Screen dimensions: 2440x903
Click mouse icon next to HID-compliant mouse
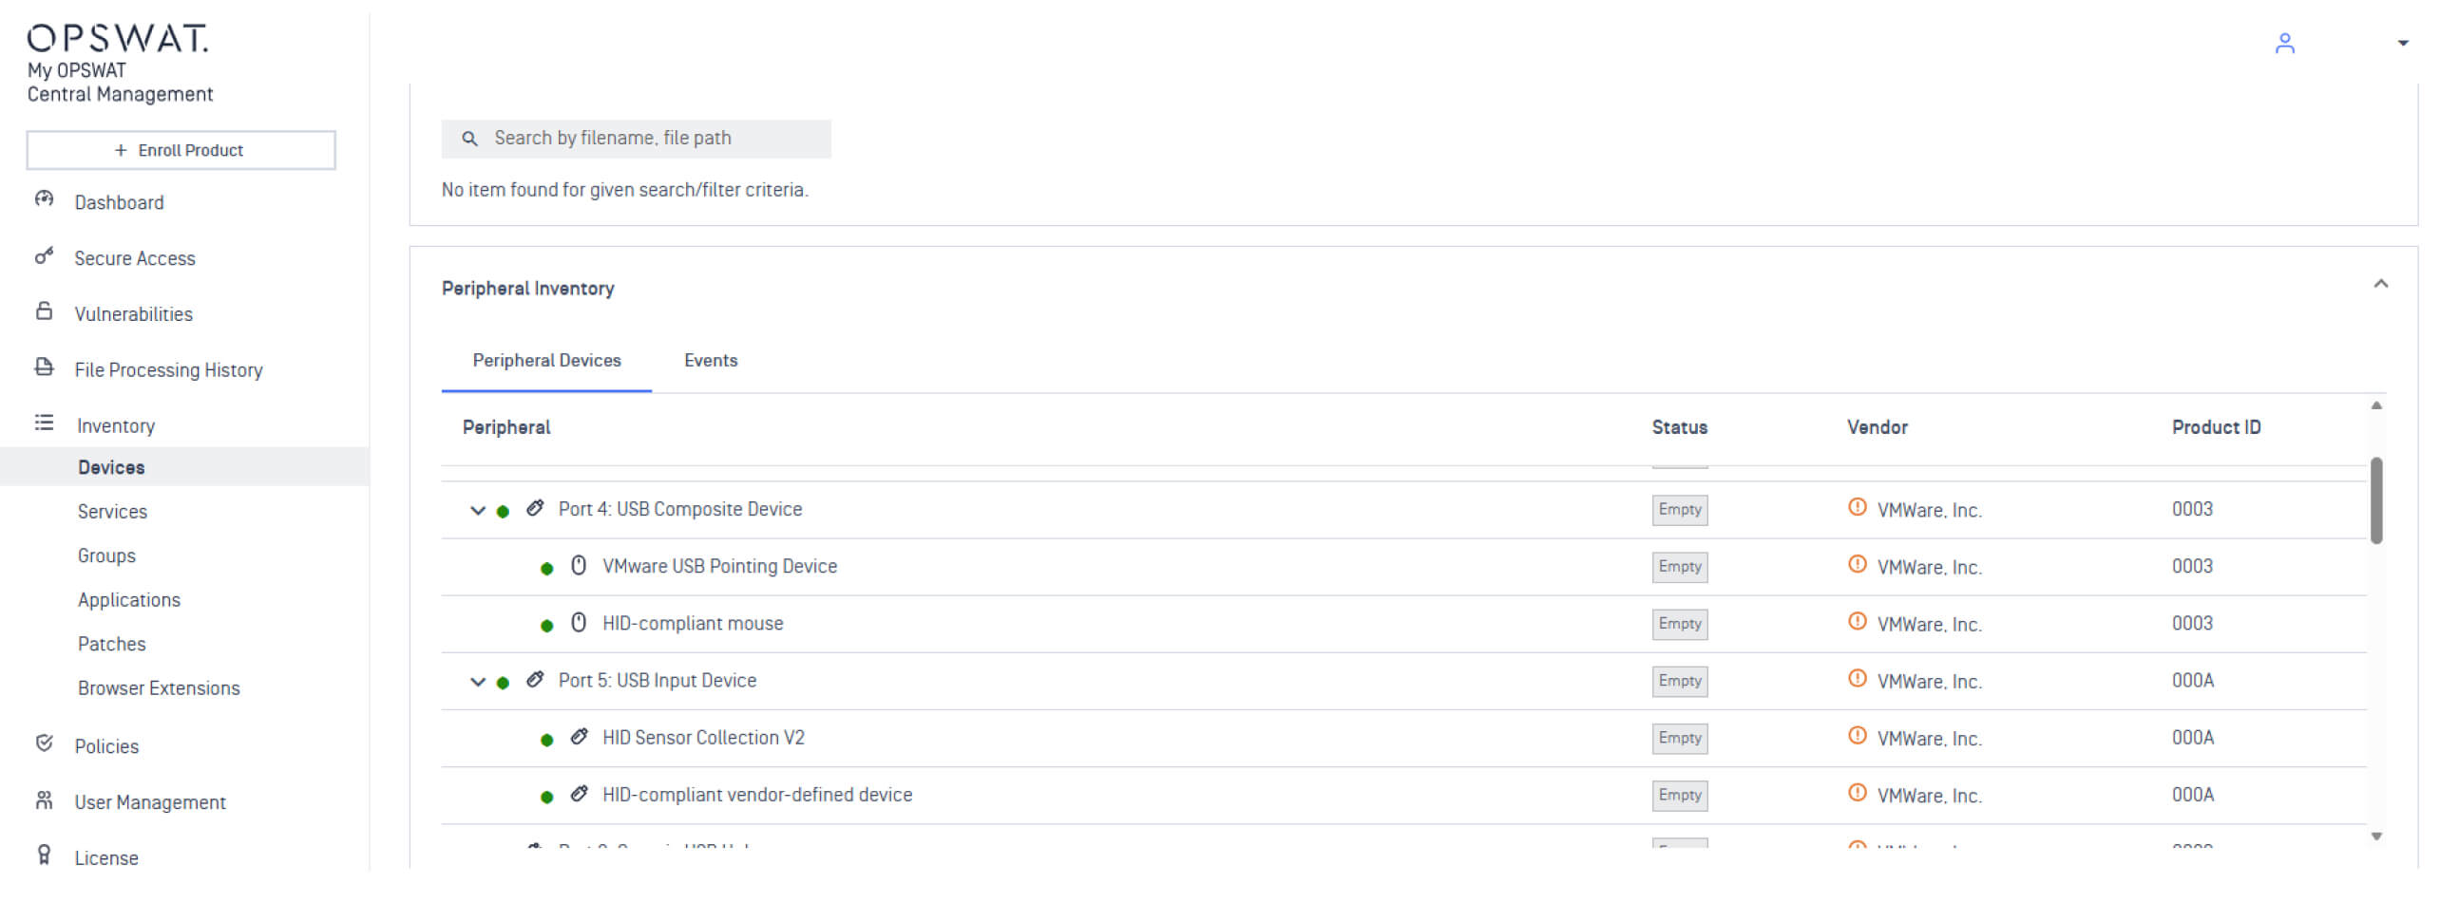tap(578, 623)
